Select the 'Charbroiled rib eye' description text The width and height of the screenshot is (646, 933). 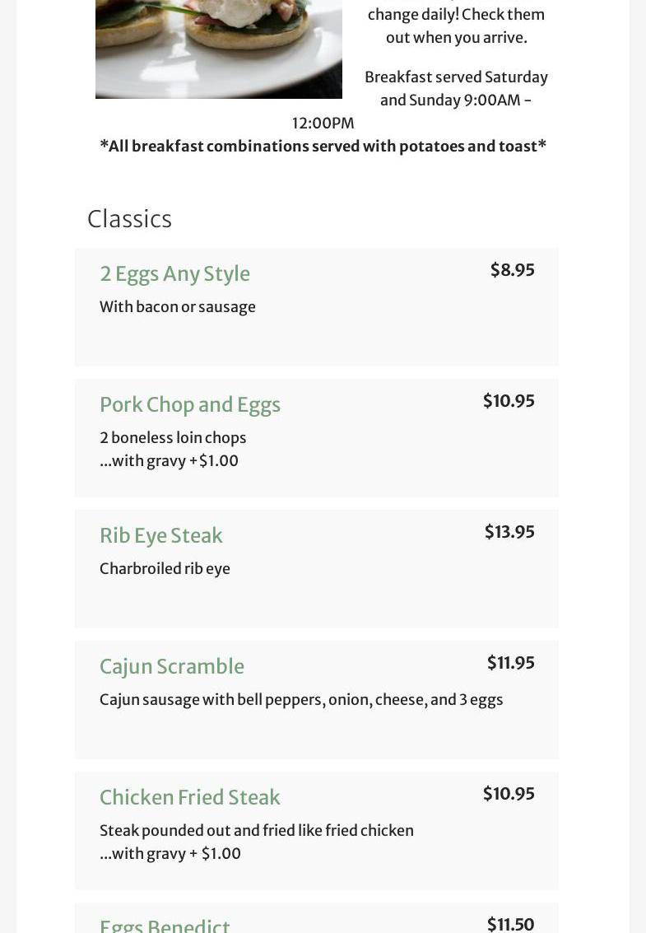[x=165, y=568]
